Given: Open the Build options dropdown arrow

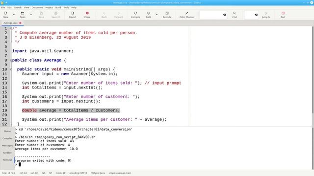Looking at the screenshot, I should (157, 15).
